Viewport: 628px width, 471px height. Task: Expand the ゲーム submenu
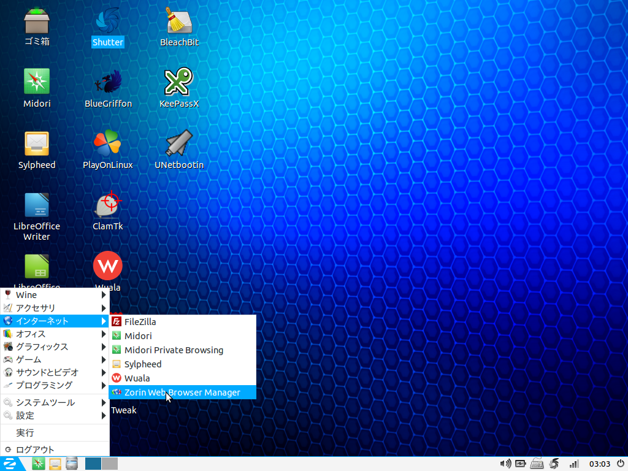click(x=55, y=359)
